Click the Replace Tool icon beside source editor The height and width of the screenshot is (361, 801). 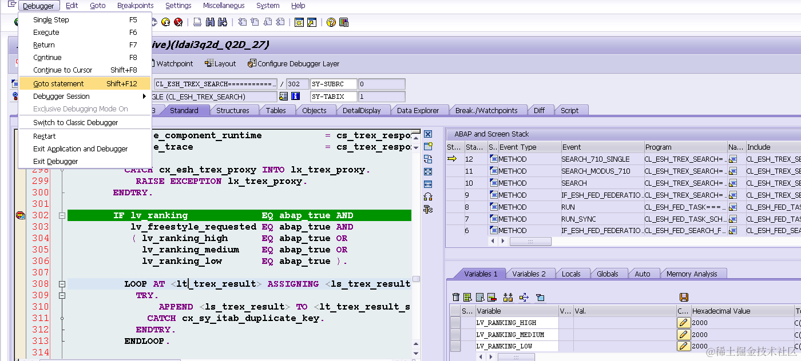pyautogui.click(x=427, y=159)
